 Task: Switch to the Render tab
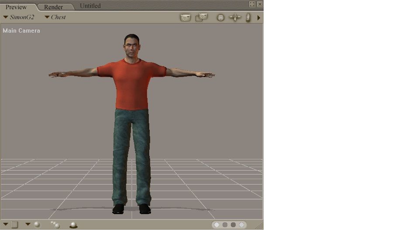[53, 7]
